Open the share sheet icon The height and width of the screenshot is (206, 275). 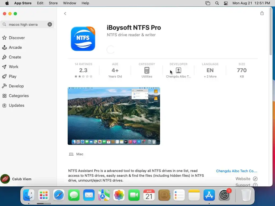262,13
